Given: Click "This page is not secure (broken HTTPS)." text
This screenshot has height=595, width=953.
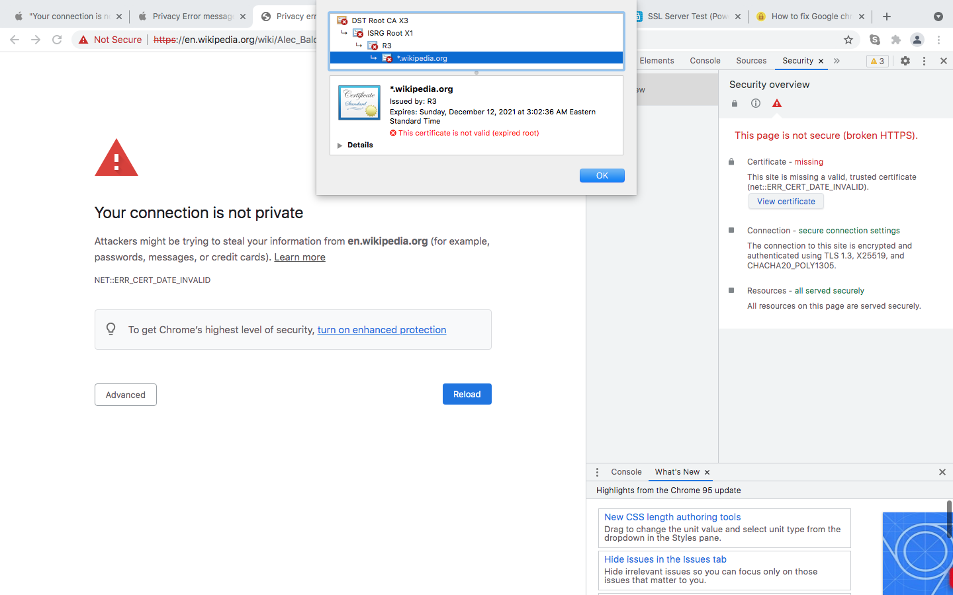Looking at the screenshot, I should coord(826,136).
